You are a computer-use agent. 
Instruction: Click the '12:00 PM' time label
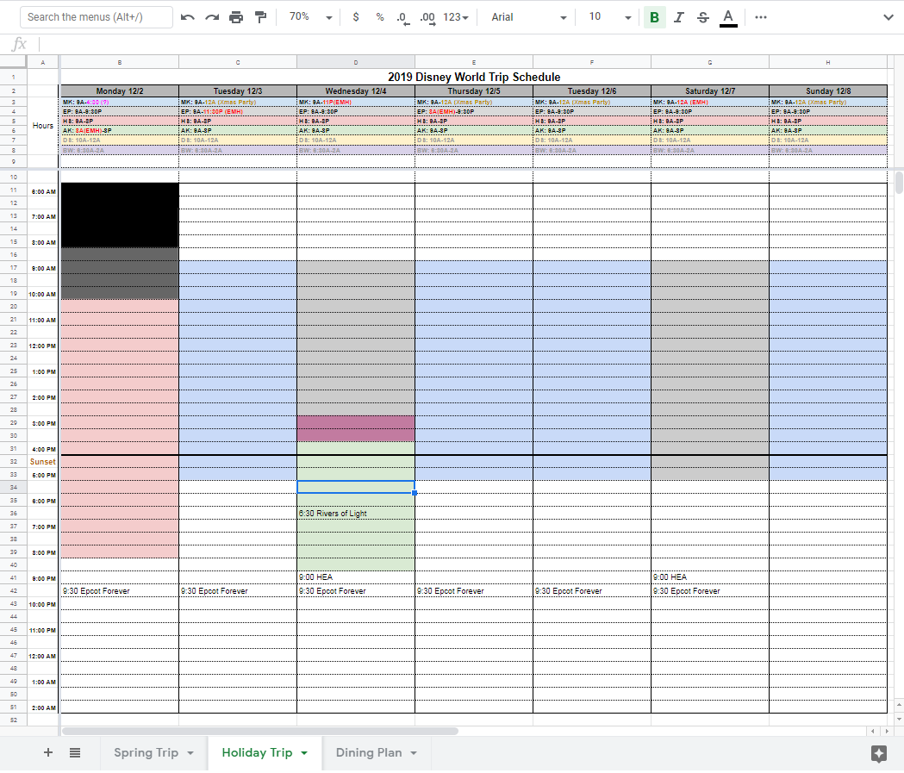(43, 346)
